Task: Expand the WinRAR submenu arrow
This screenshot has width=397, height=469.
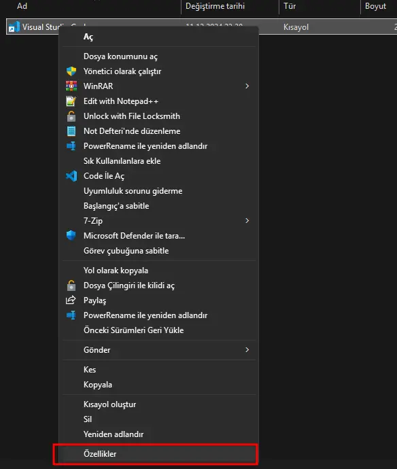Action: (x=247, y=86)
